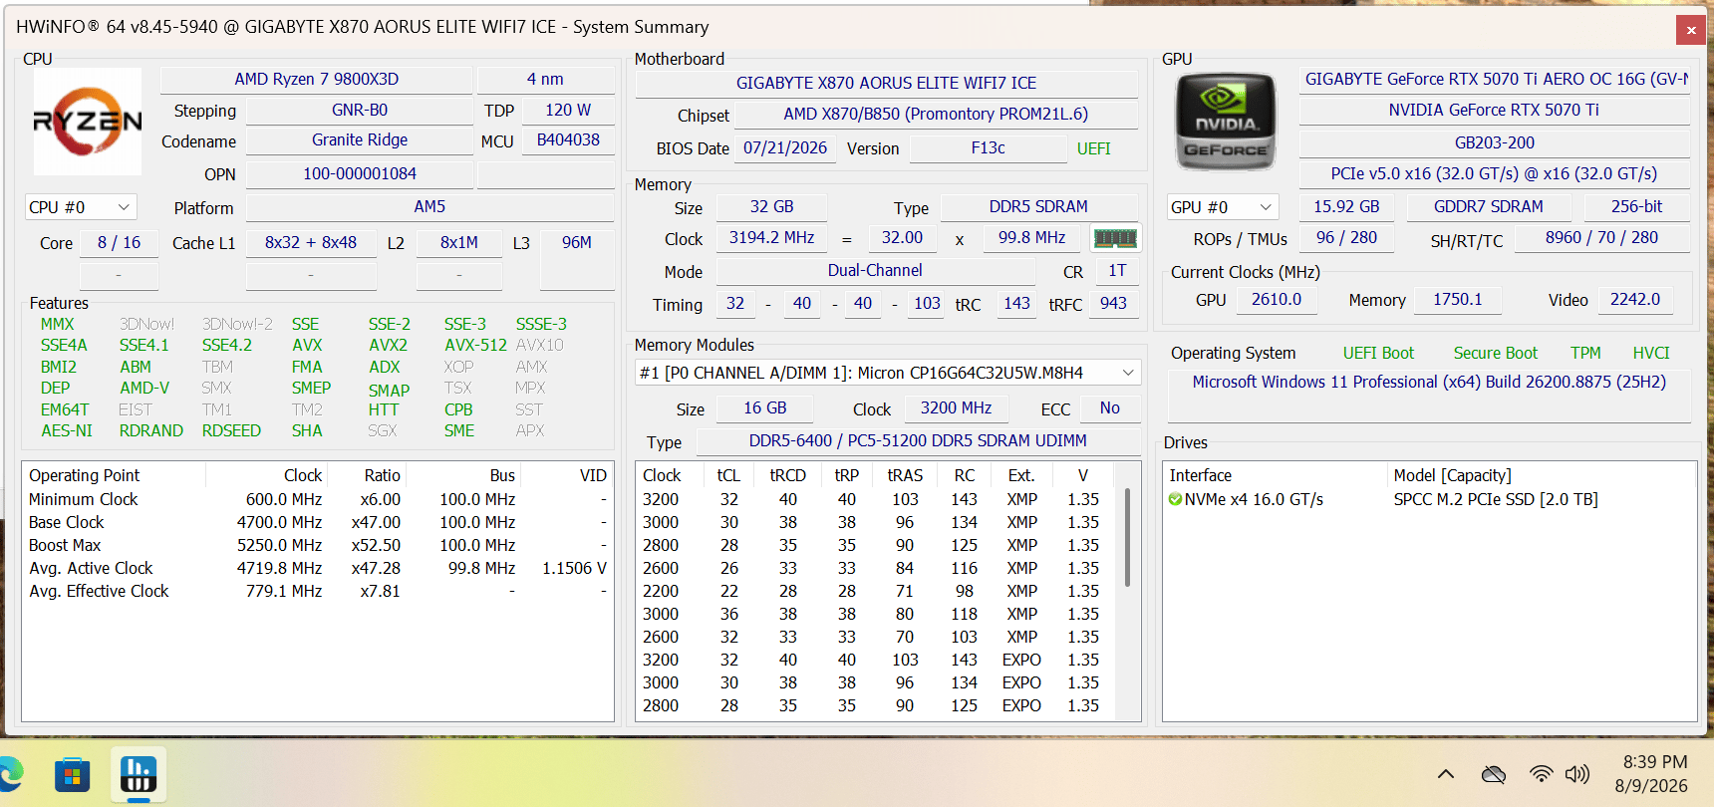1714x807 pixels.
Task: Click the Boost Max operating point row
Action: click(317, 545)
